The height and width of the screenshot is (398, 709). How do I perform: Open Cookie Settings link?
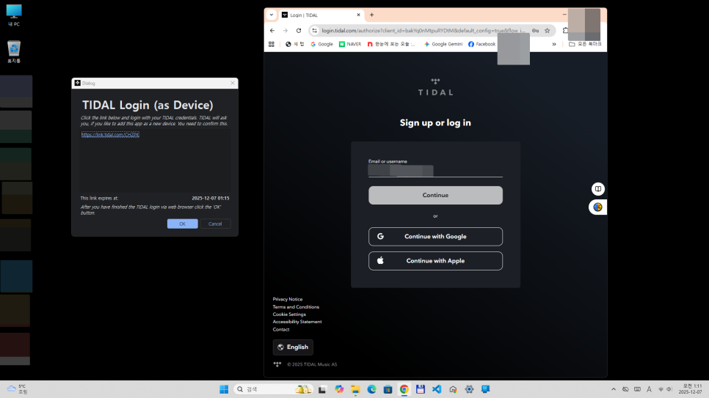(x=289, y=314)
